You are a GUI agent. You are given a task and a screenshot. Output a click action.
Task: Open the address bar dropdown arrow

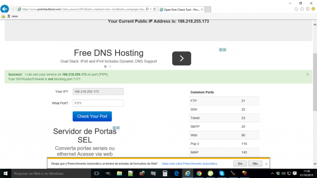(x=151, y=9)
